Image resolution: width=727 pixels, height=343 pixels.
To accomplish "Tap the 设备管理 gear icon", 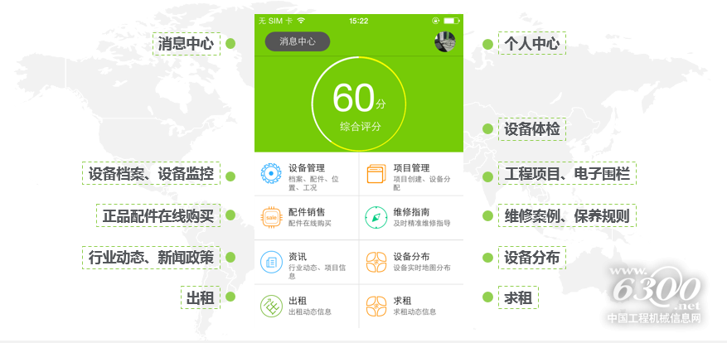I will pos(271,174).
